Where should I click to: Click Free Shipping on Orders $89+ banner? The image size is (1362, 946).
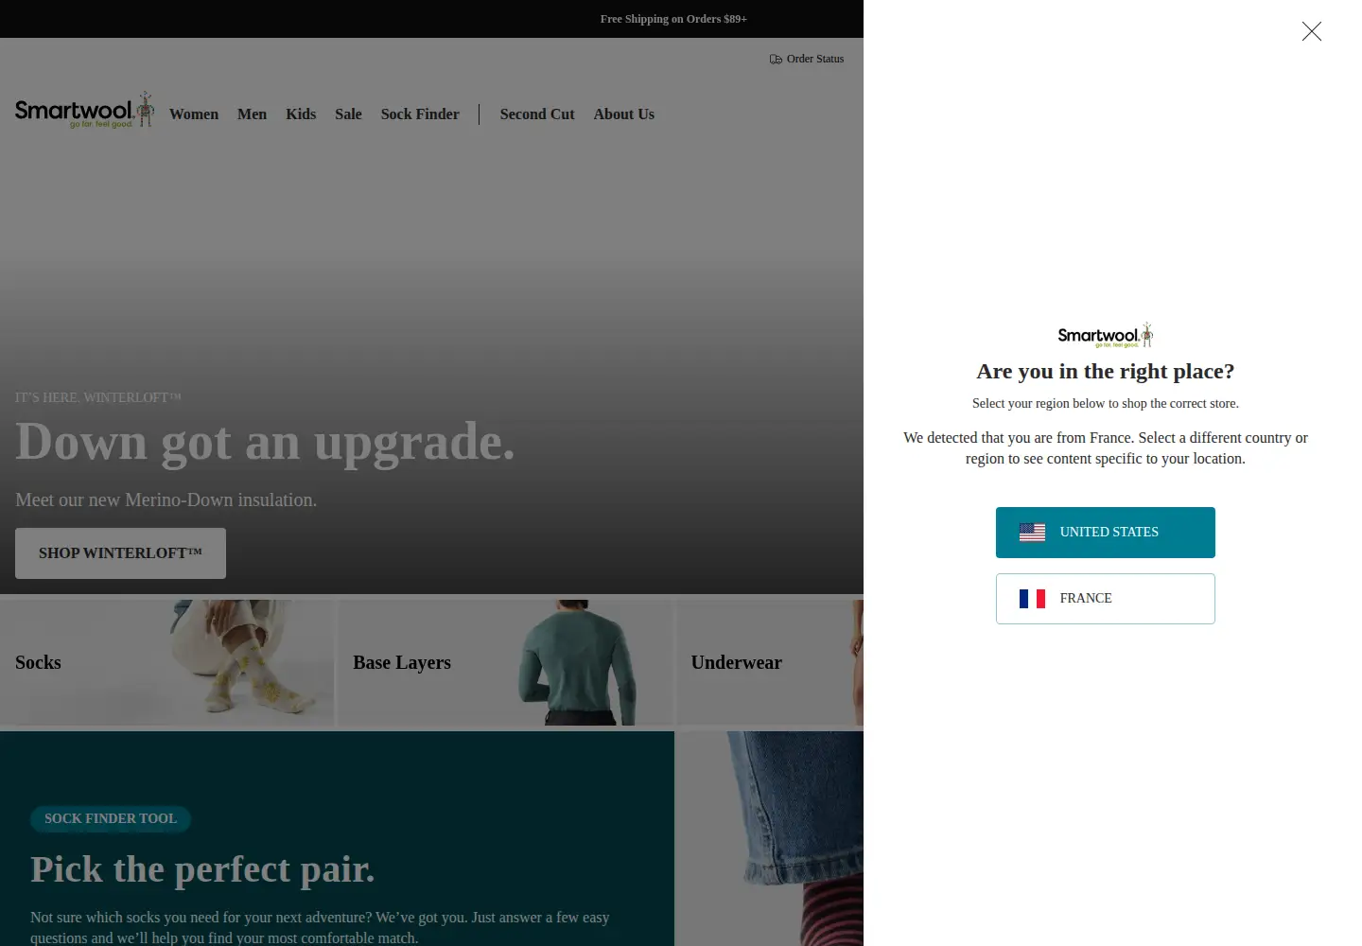(x=673, y=19)
